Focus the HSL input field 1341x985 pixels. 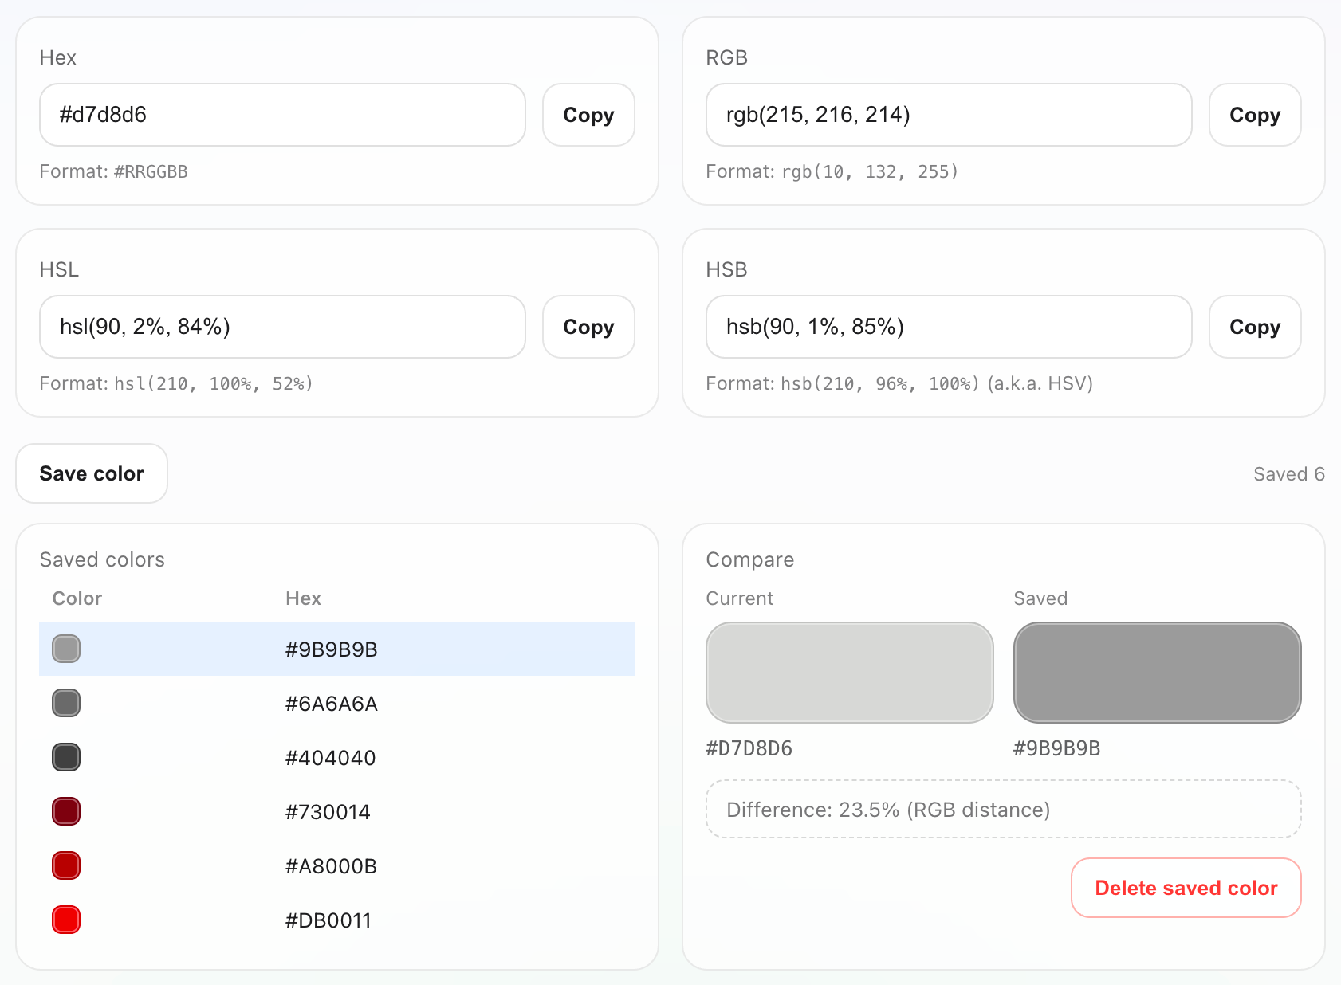pyautogui.click(x=282, y=327)
